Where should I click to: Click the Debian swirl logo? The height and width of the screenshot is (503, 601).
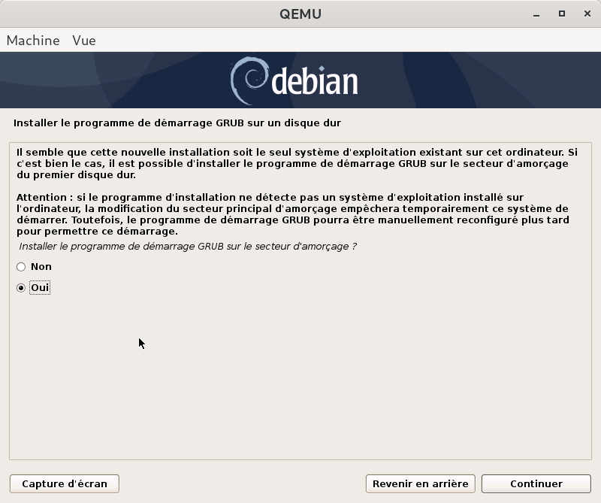pos(246,80)
